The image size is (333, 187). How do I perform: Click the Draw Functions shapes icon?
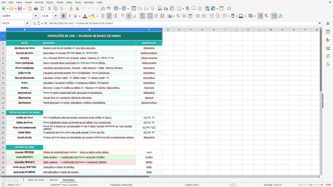click(x=229, y=9)
